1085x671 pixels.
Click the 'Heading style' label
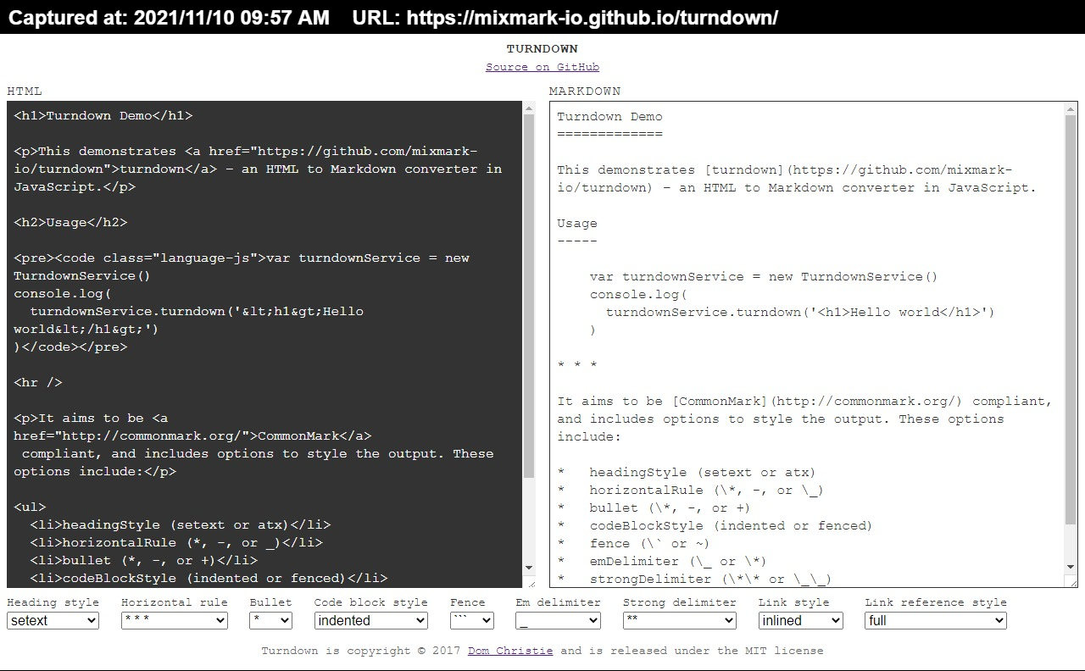click(x=53, y=602)
